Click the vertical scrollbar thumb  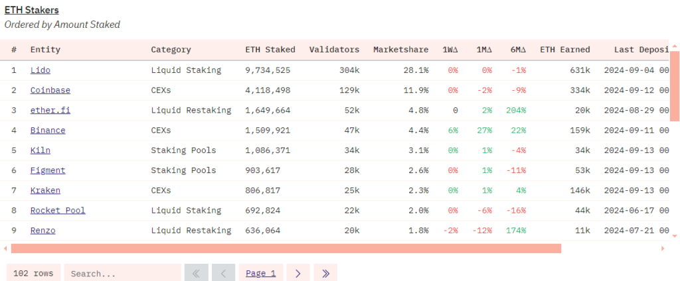[675, 85]
